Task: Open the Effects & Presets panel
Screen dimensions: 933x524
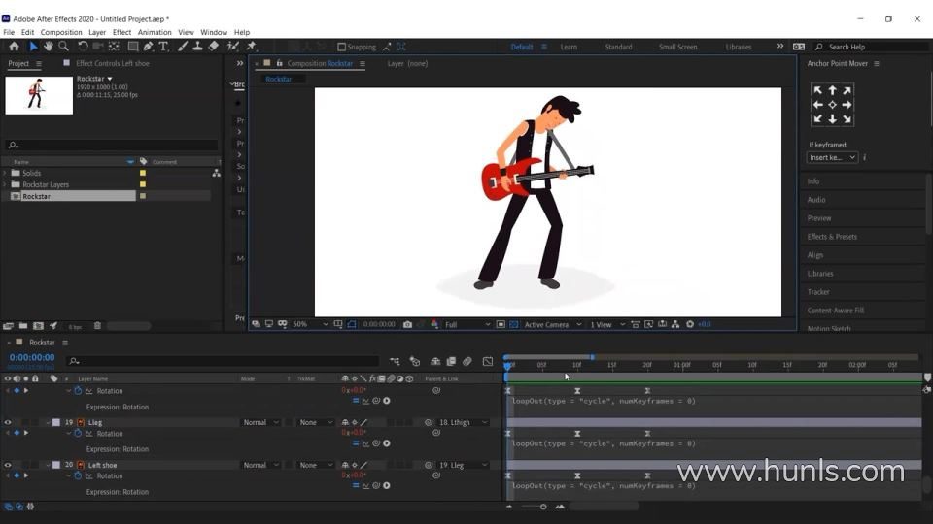Action: [x=832, y=237]
